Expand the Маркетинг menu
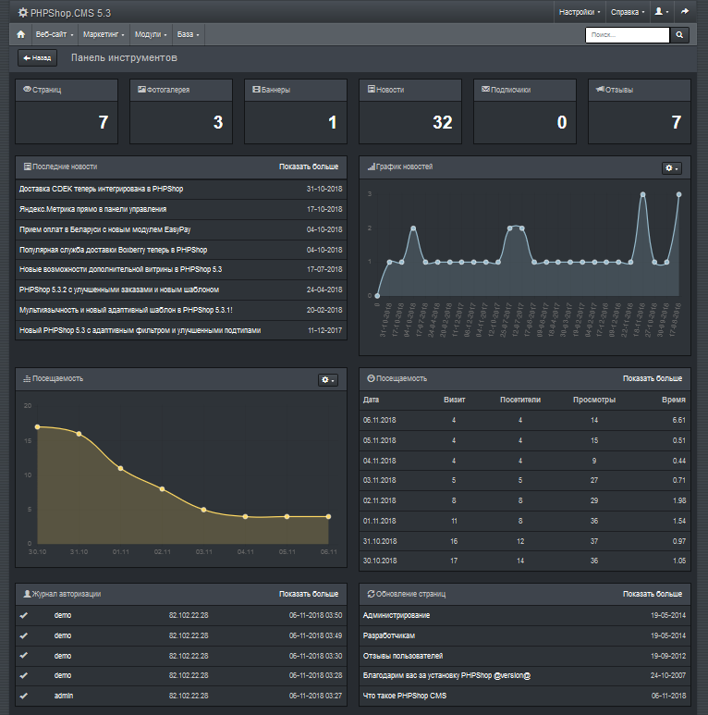The height and width of the screenshot is (715, 708). (104, 34)
